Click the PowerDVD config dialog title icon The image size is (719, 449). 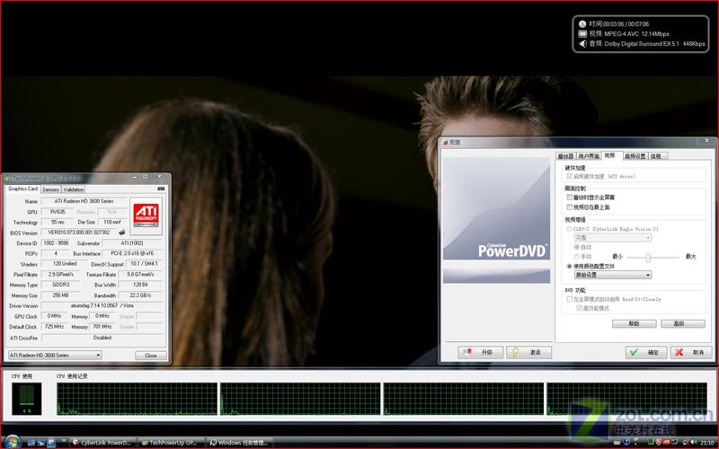(x=445, y=143)
